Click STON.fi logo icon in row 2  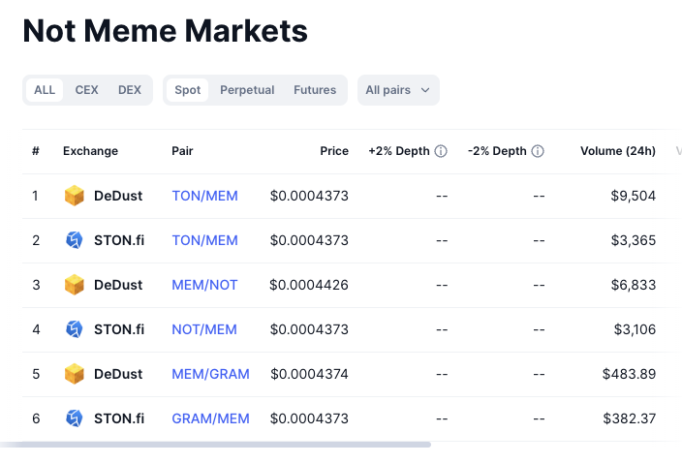pos(75,240)
